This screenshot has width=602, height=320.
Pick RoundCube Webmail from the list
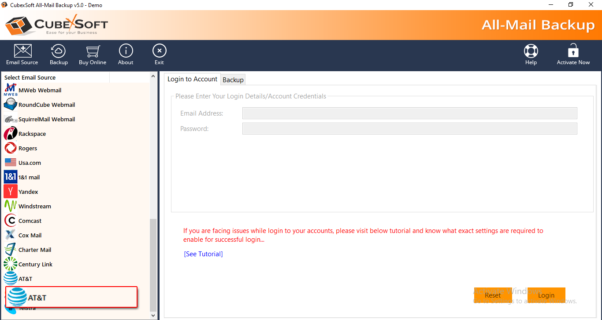pyautogui.click(x=46, y=105)
